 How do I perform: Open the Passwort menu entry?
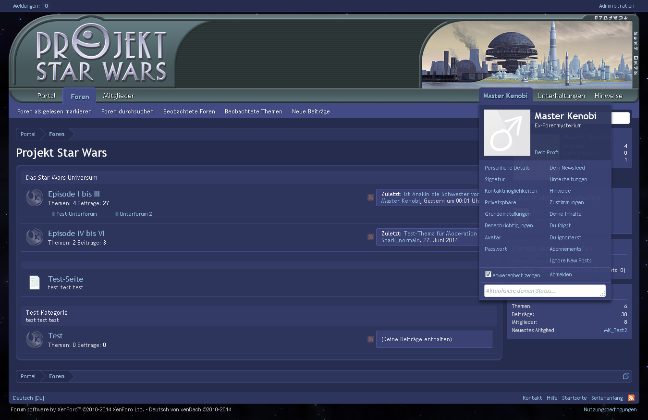pos(496,249)
